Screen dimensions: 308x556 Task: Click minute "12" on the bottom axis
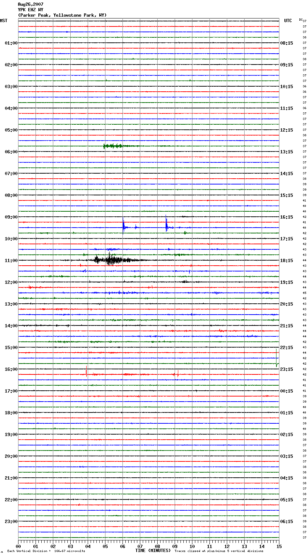pyautogui.click(x=227, y=546)
